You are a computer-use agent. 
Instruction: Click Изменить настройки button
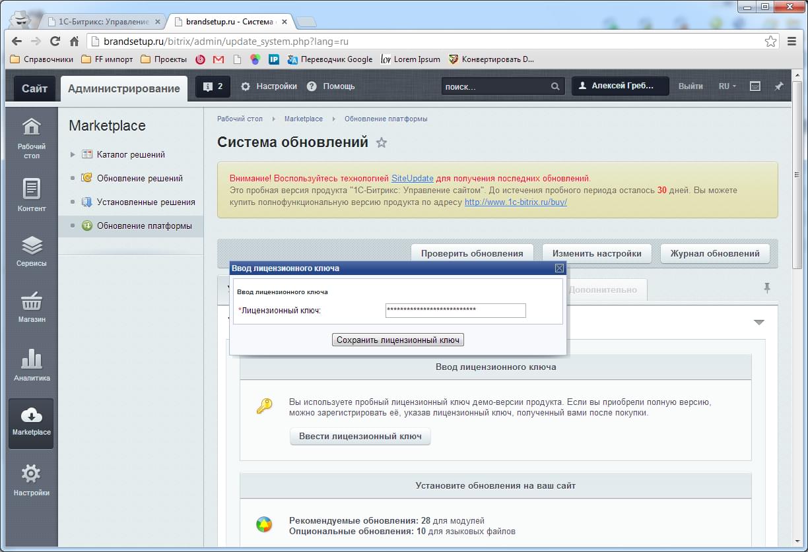point(597,253)
